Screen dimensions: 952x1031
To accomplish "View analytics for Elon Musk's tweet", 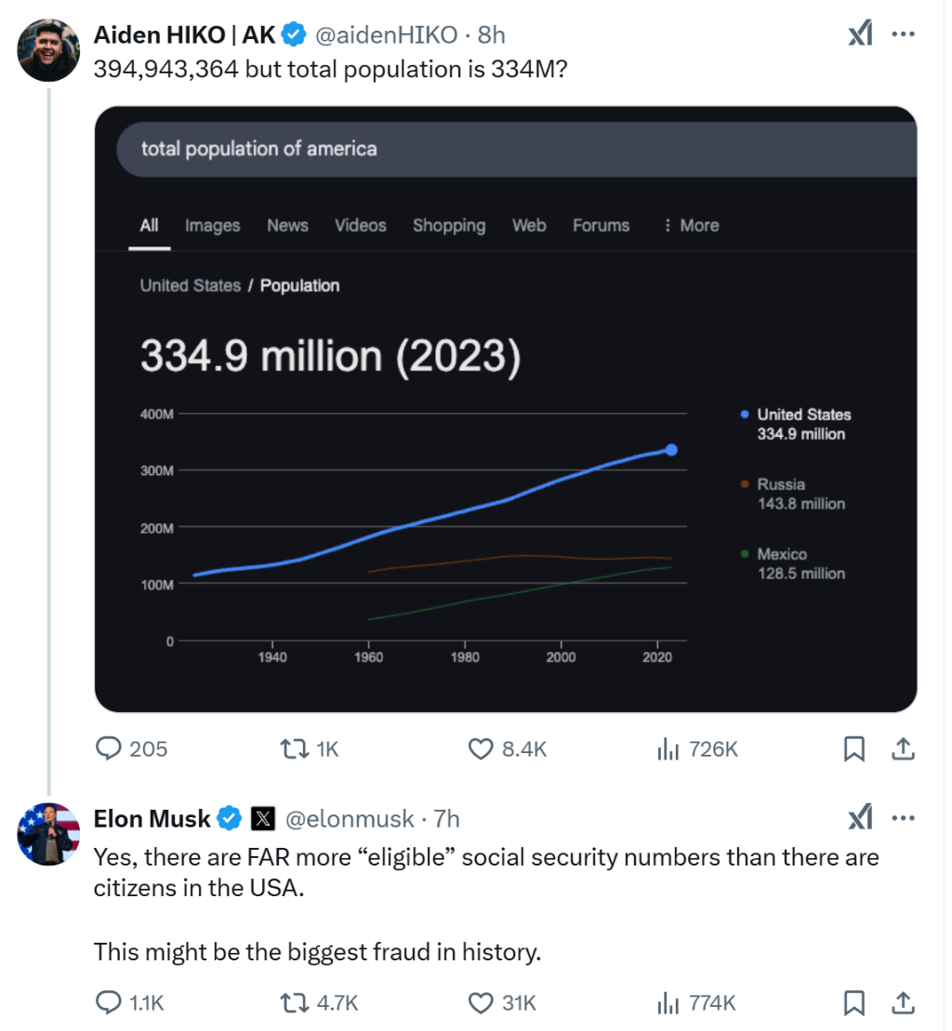I will pyautogui.click(x=668, y=1003).
